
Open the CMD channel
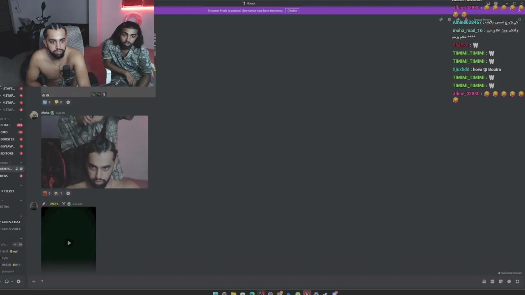pos(11,132)
